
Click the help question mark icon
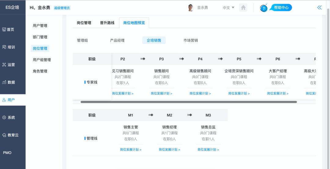(x=263, y=8)
